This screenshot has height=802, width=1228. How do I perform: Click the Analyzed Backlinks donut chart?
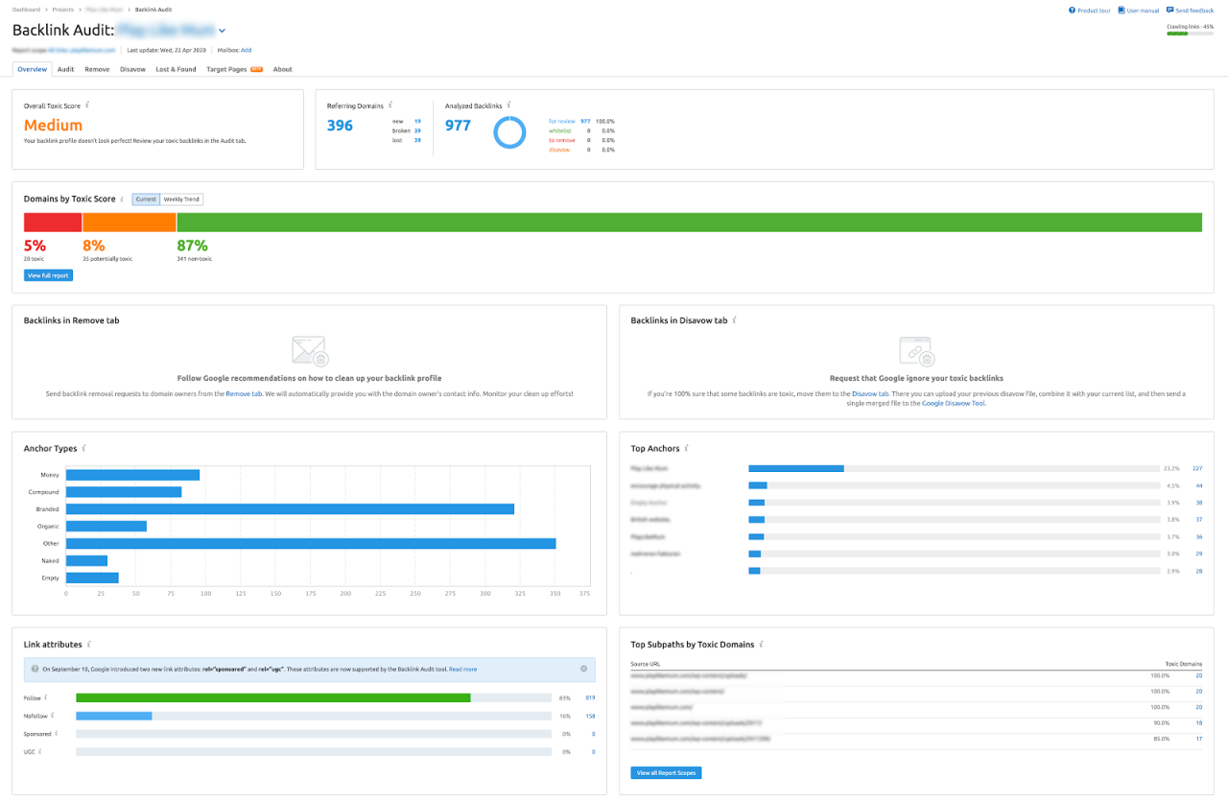tap(509, 132)
